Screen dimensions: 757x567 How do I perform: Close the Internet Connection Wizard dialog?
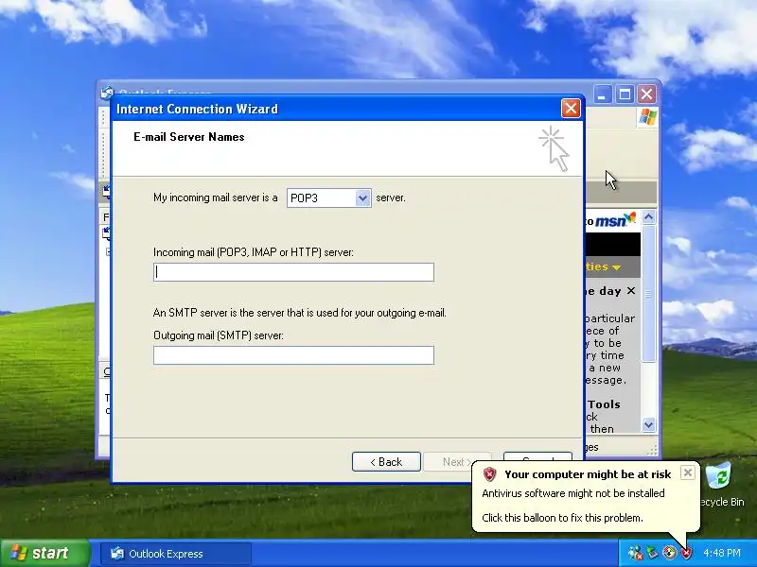pos(571,109)
